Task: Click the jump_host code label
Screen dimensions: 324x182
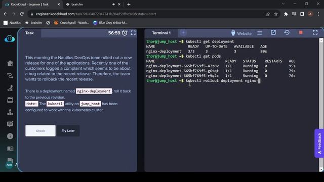Action: 90,104
